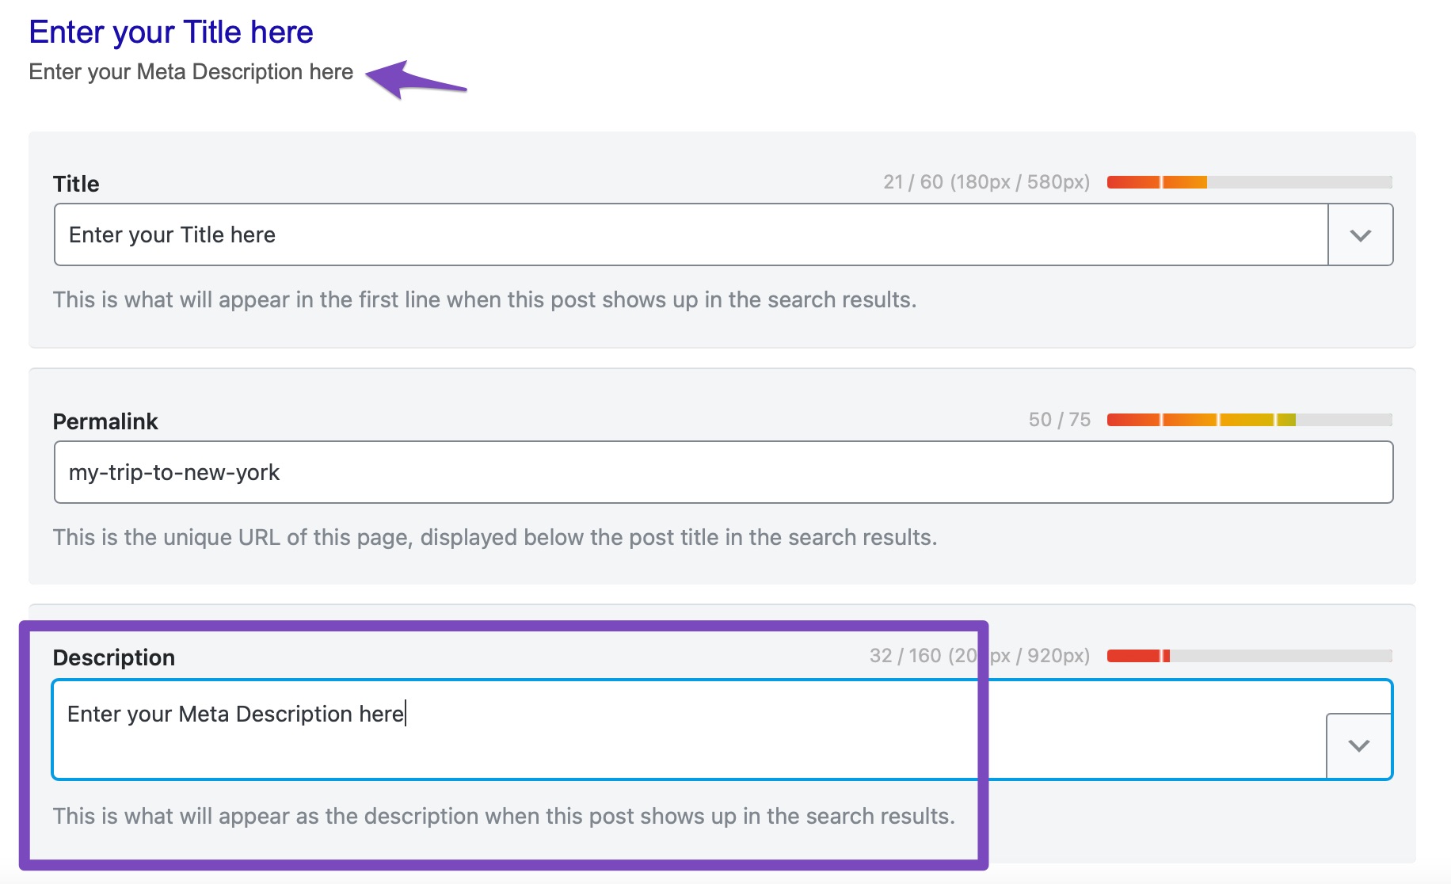
Task: Select the Title section label
Action: [x=75, y=183]
